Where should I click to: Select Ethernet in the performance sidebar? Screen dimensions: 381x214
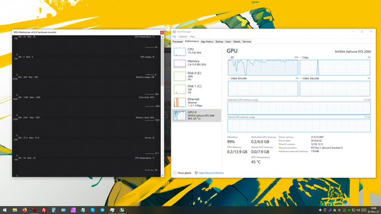pyautogui.click(x=196, y=102)
